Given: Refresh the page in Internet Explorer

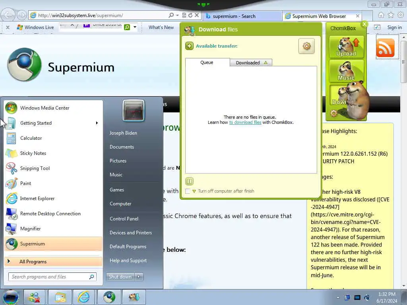Looking at the screenshot, I should pyautogui.click(x=190, y=15).
